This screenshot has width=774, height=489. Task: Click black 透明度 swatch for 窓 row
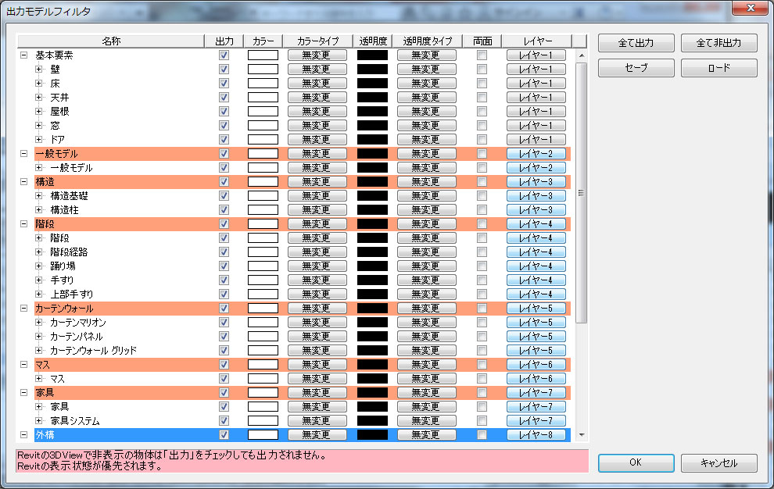[372, 126]
